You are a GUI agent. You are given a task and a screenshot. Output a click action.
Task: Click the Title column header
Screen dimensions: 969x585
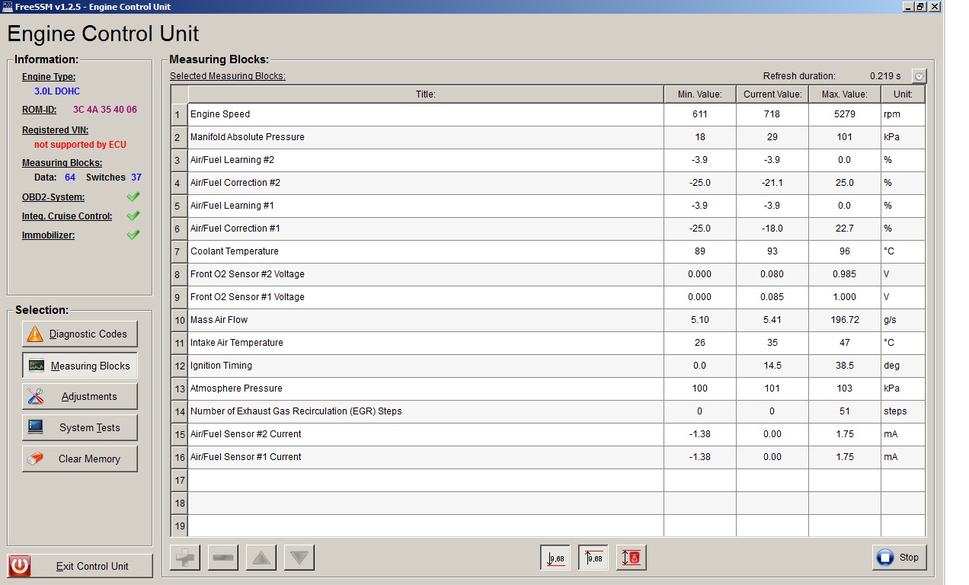(x=425, y=94)
